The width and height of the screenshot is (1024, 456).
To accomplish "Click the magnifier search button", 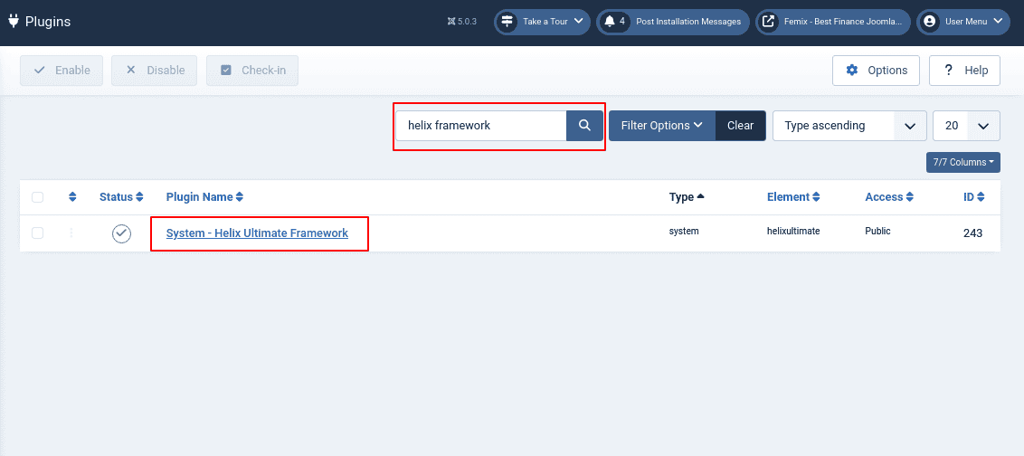I will click(584, 126).
